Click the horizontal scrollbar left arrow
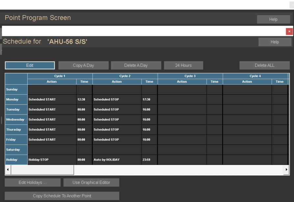This screenshot has width=294, height=202. pyautogui.click(x=8, y=170)
